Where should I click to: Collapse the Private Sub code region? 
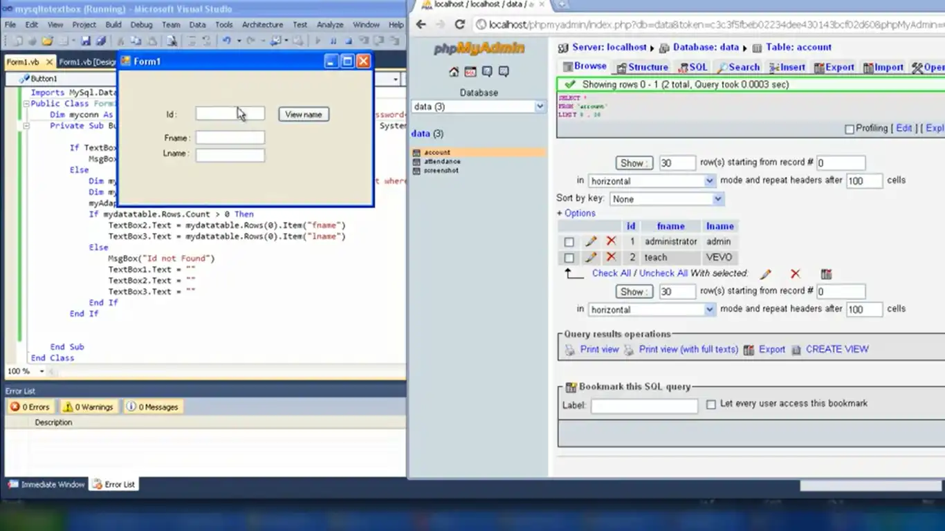tap(26, 126)
